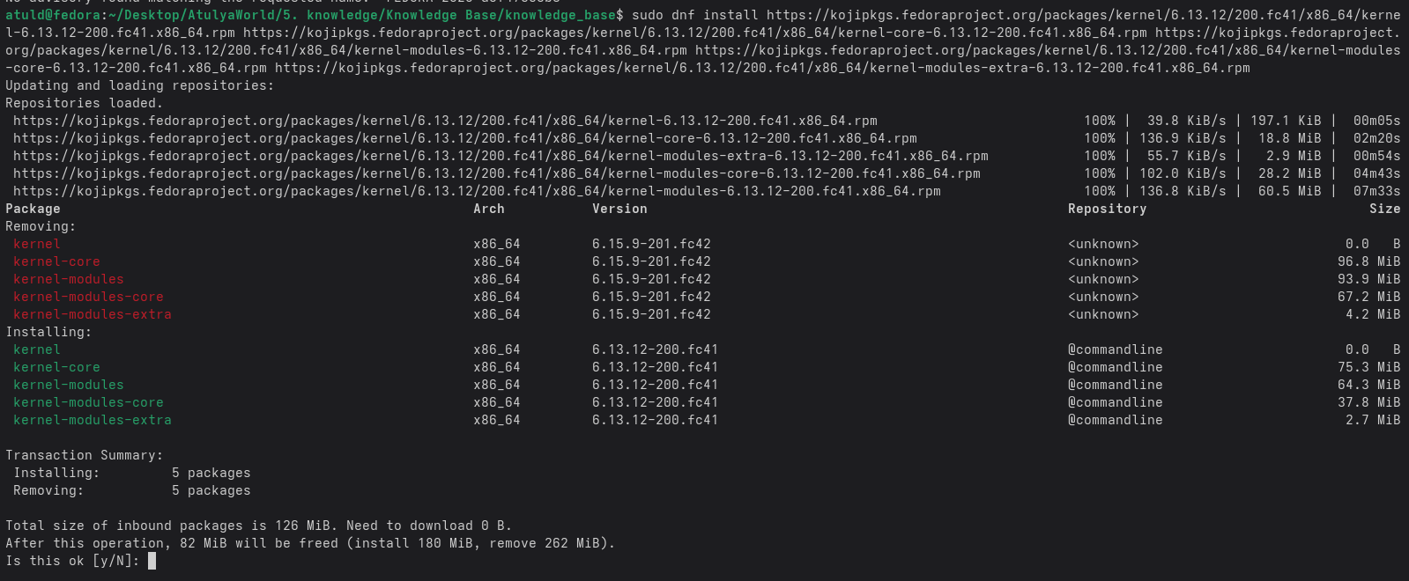This screenshot has width=1409, height=581.
Task: Click the '28.2 MiB' downloaded size
Action: pos(1290,173)
